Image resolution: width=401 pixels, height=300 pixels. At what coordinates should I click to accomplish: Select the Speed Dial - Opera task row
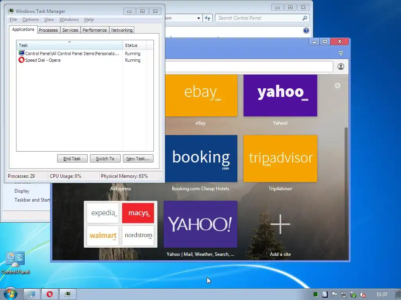pos(82,60)
